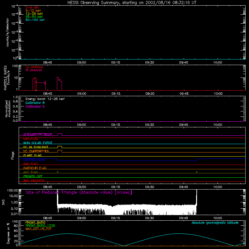Click the ATTENUATOR_STATE raised pulse
The image size is (249, 249).
click(x=60, y=134)
